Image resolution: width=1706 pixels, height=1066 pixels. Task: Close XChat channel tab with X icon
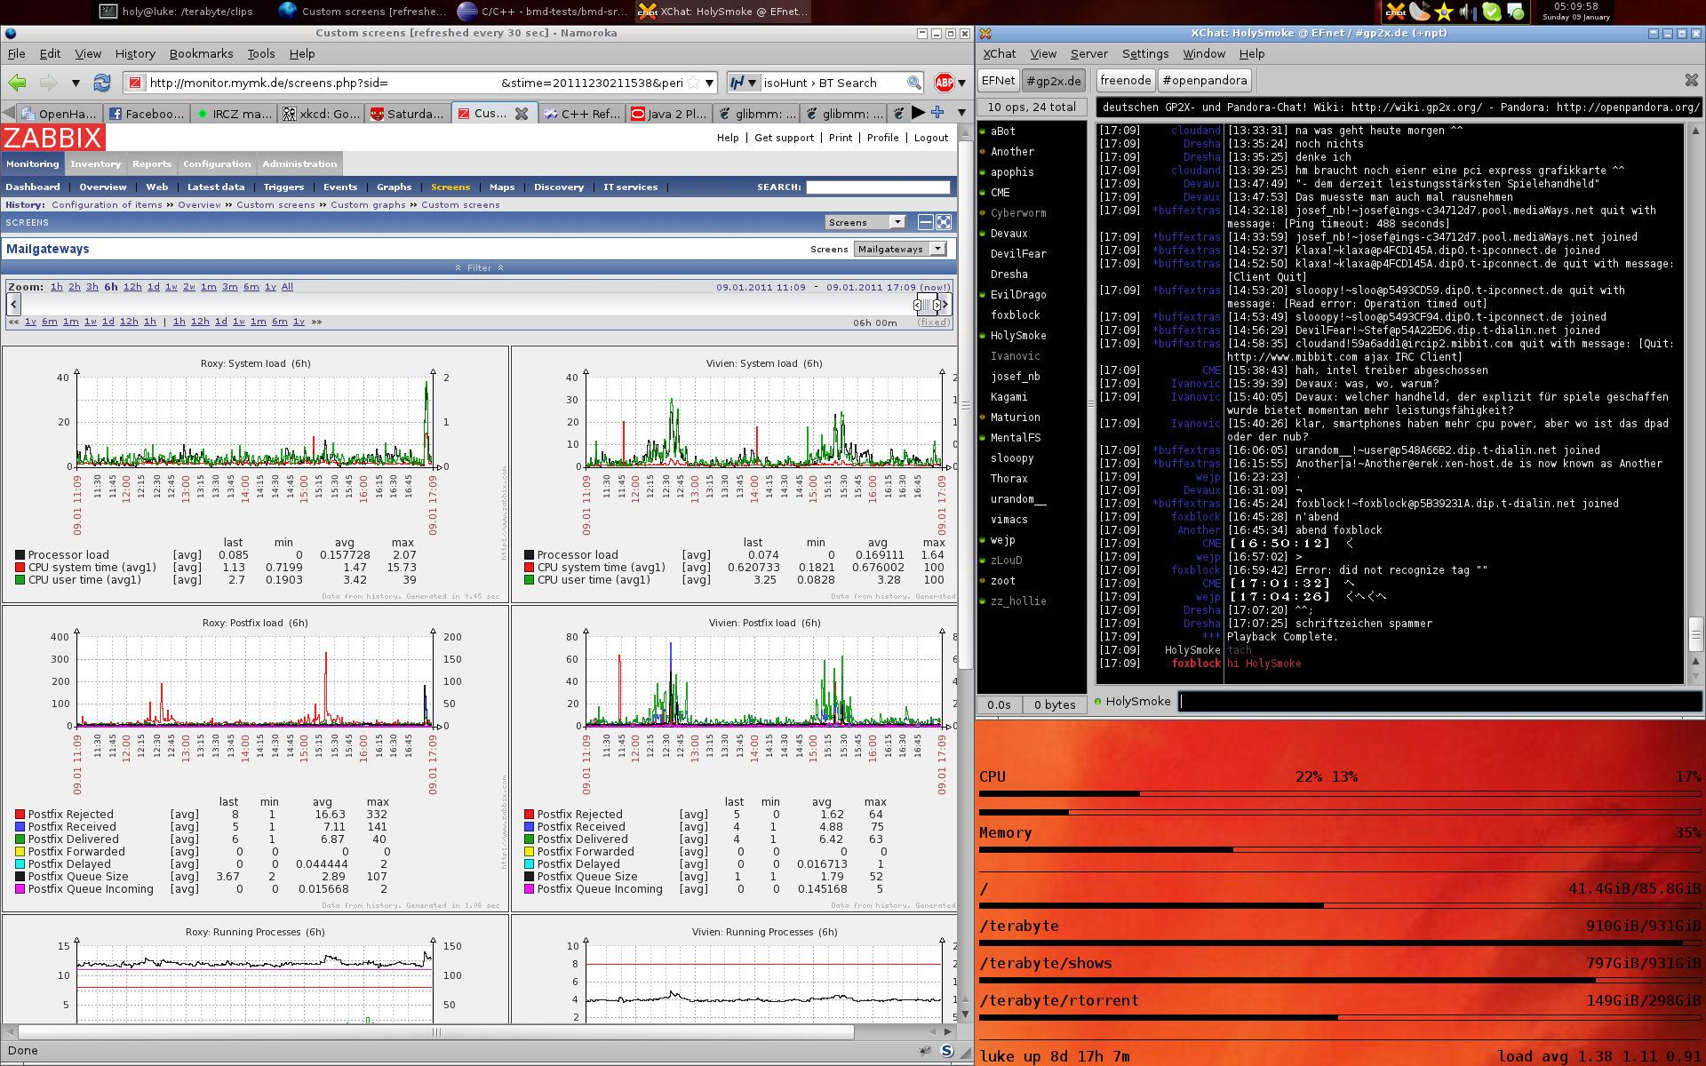pos(1691,80)
